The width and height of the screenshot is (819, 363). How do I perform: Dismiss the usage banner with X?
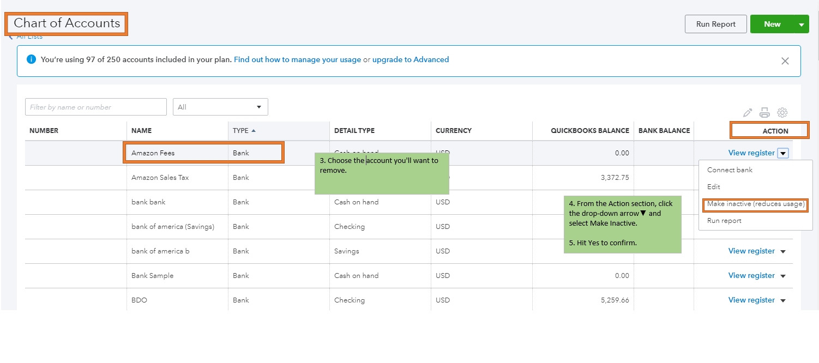(x=785, y=61)
